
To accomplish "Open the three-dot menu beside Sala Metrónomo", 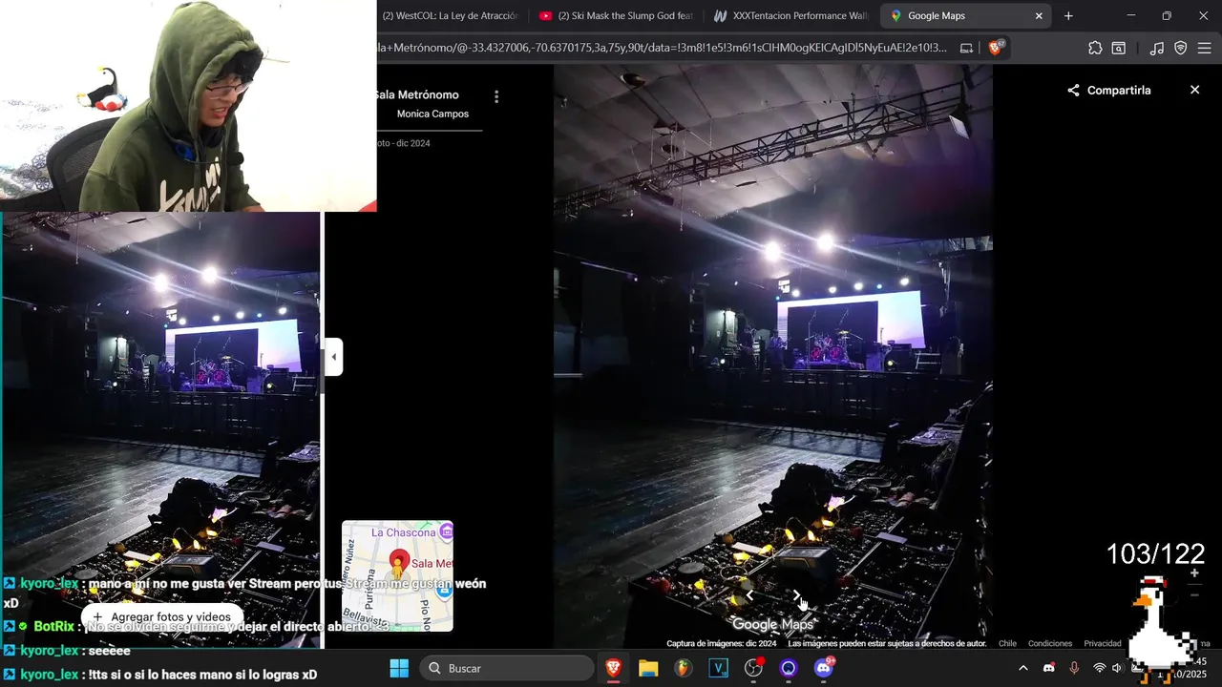I will pos(495,96).
